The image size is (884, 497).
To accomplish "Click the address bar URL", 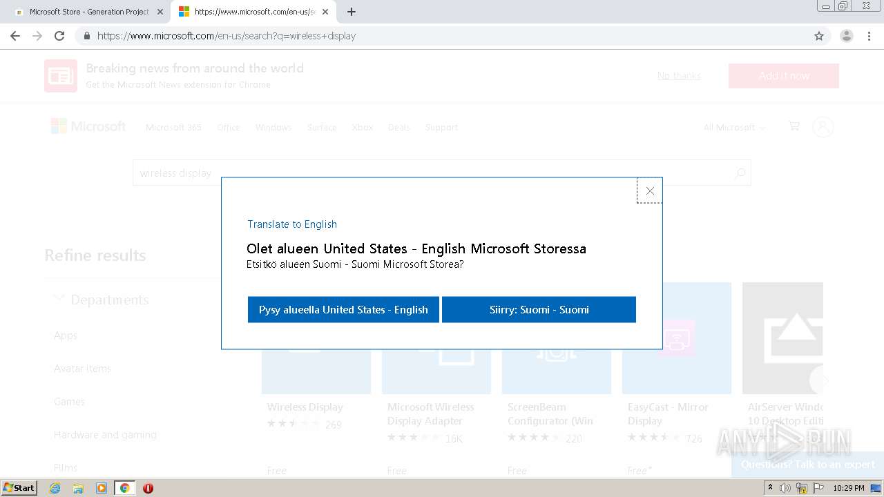I will coord(227,36).
